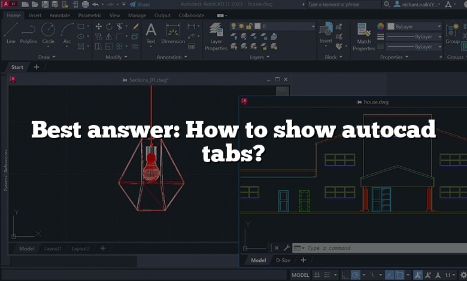Click MODEL button in status bar
Screen dimensions: 467x281
pyautogui.click(x=300, y=275)
